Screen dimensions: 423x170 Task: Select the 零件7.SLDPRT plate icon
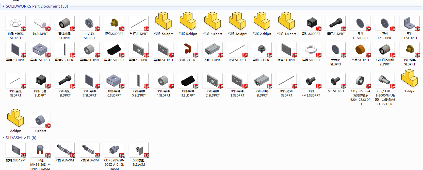pyautogui.click(x=16, y=50)
